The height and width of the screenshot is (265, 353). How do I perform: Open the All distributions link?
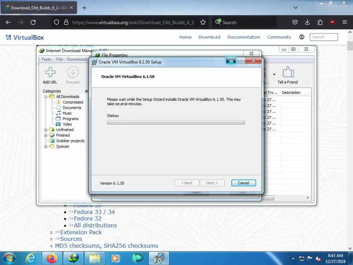[x=95, y=225]
